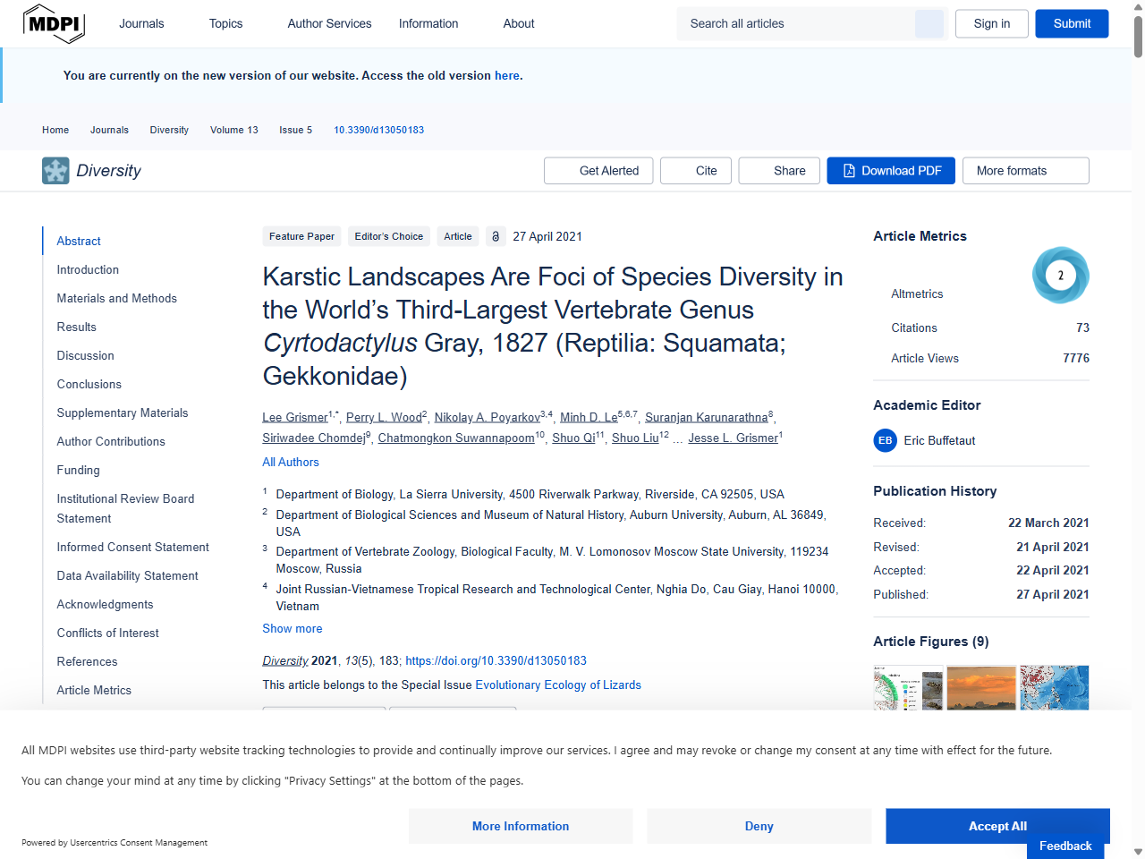Select the Diversity journal icon

[55, 170]
